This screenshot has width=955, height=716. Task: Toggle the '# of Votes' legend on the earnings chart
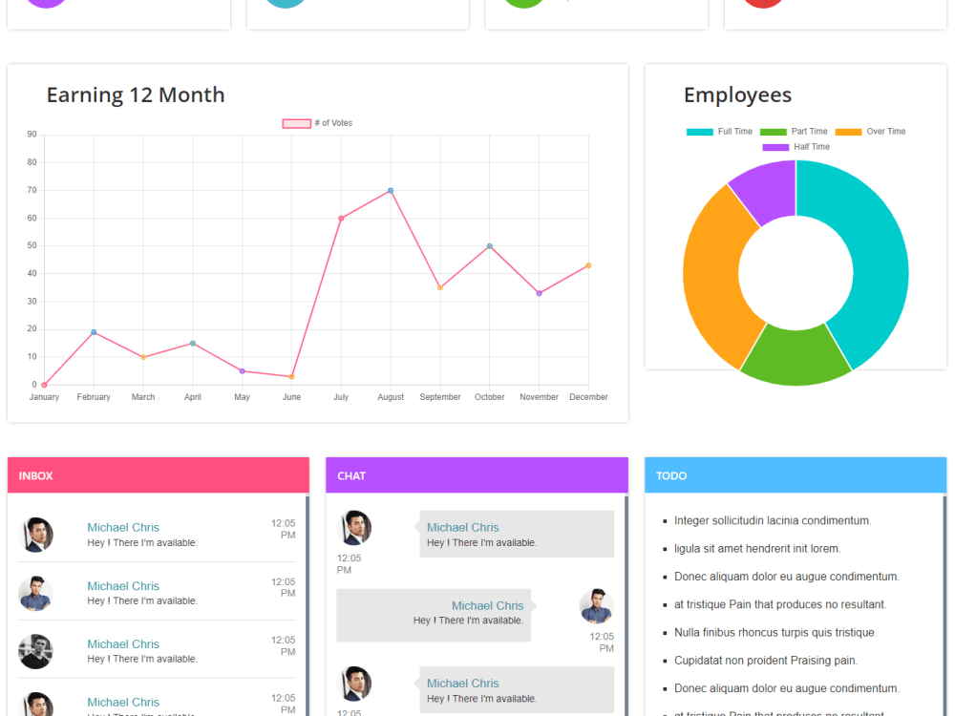(317, 122)
